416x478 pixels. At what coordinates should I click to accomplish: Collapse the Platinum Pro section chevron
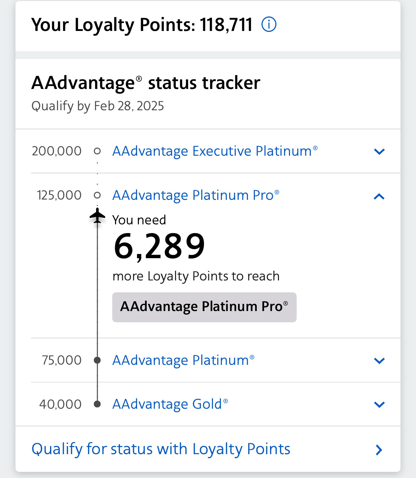pos(379,196)
